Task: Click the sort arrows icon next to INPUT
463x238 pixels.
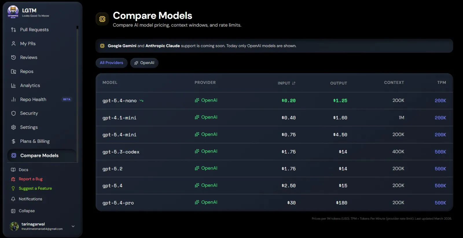Action: click(294, 83)
